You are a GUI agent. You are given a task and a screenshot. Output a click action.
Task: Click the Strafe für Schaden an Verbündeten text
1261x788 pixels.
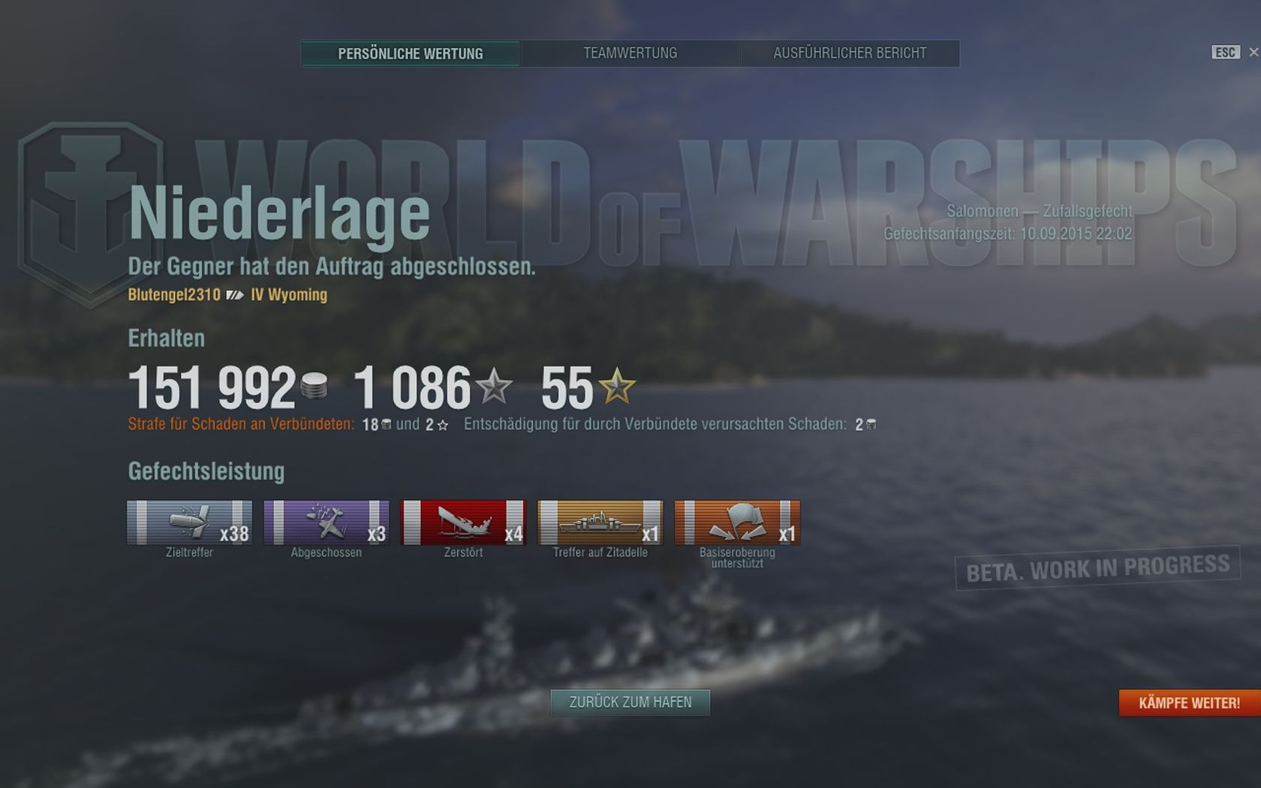[241, 424]
